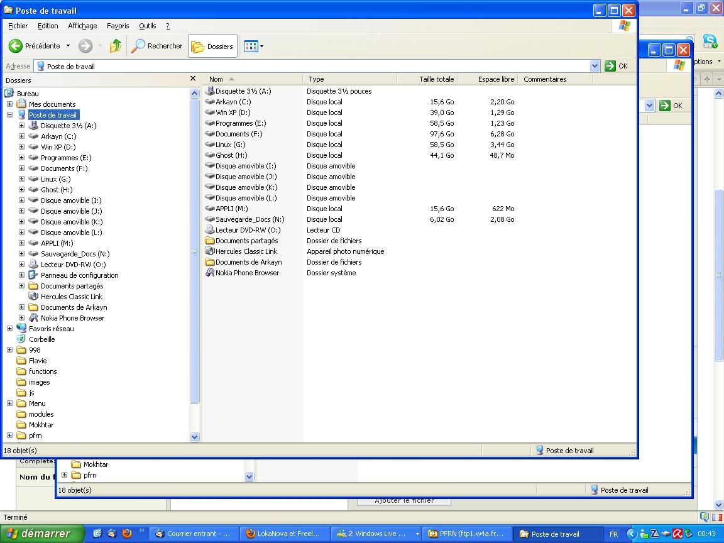Expand the Favoris réseau tree node
This screenshot has height=543, width=724.
coord(9,329)
